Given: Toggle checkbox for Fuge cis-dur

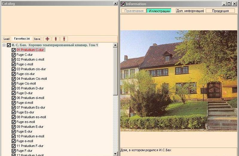Looking at the screenshot, I should tap(13, 74).
